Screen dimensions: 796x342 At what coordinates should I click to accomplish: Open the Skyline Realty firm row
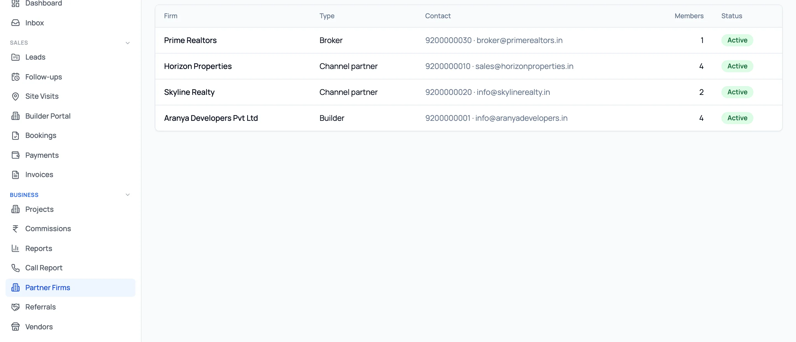[469, 92]
